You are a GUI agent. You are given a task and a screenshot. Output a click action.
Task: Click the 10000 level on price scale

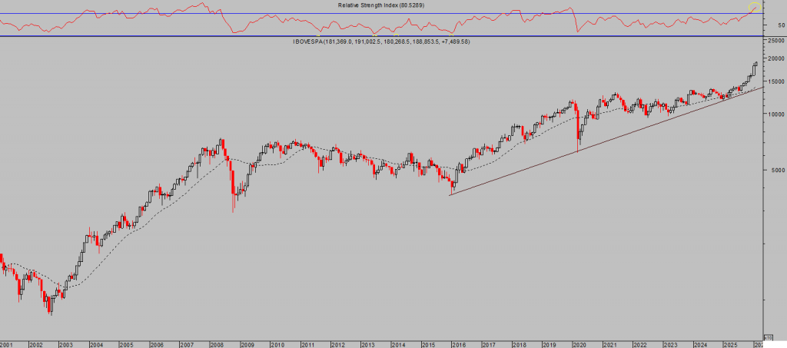pyautogui.click(x=775, y=114)
